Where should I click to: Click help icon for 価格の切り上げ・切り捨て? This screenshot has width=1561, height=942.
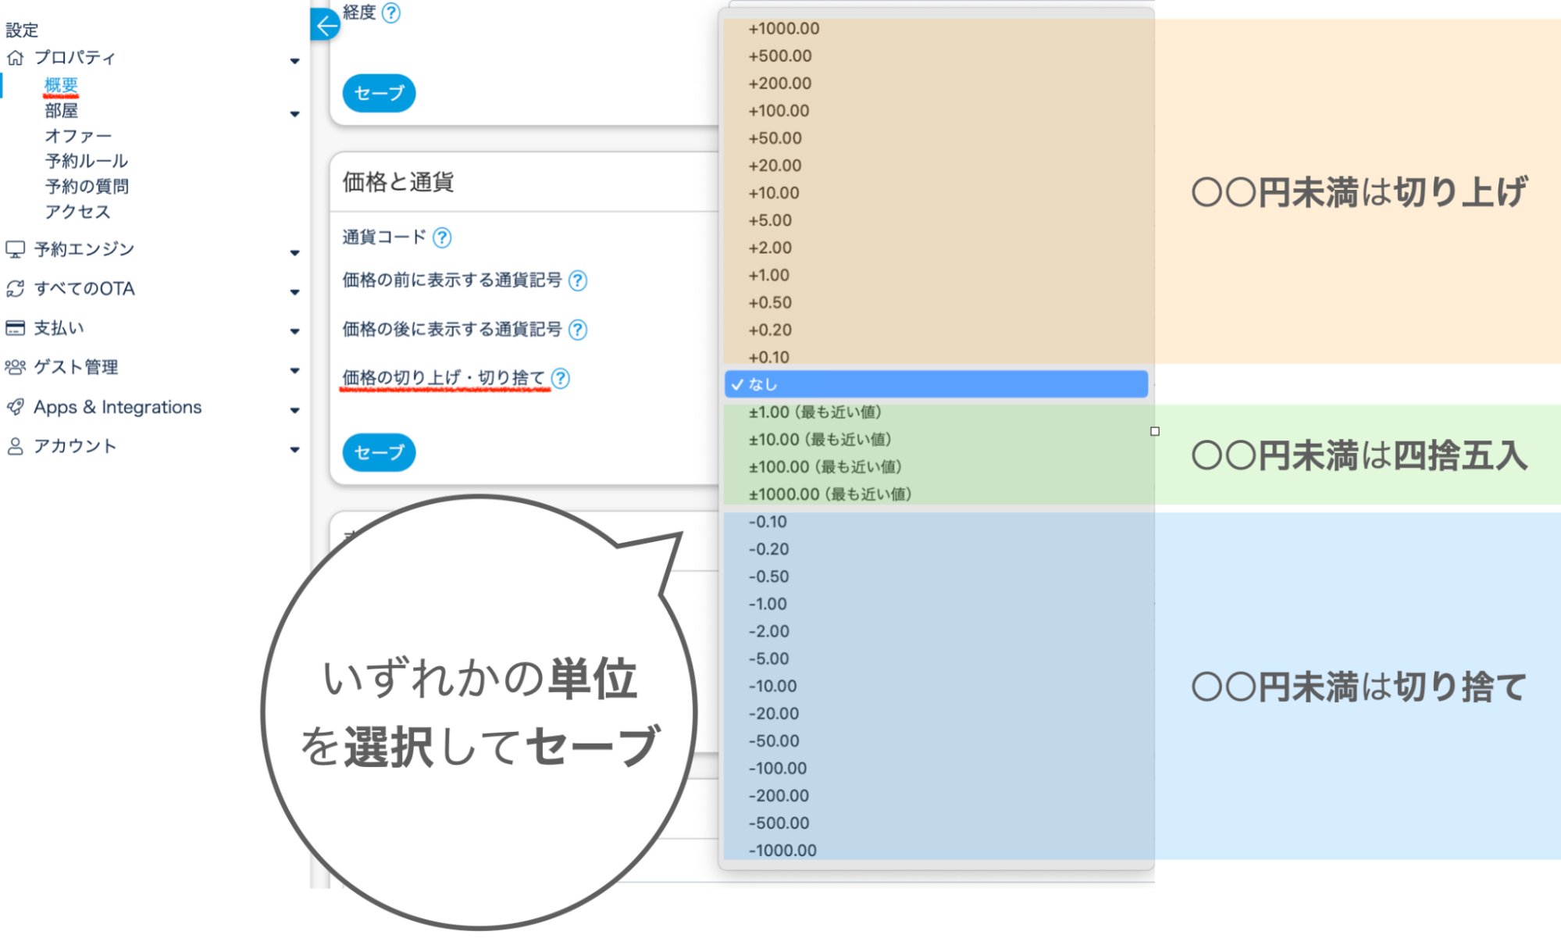[561, 379]
